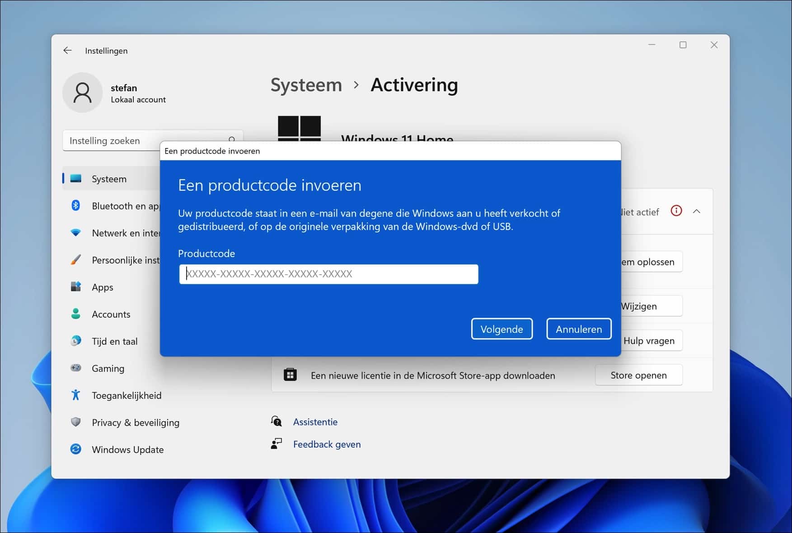
Task: Select the Netwerk en internet globe icon
Action: [76, 233]
